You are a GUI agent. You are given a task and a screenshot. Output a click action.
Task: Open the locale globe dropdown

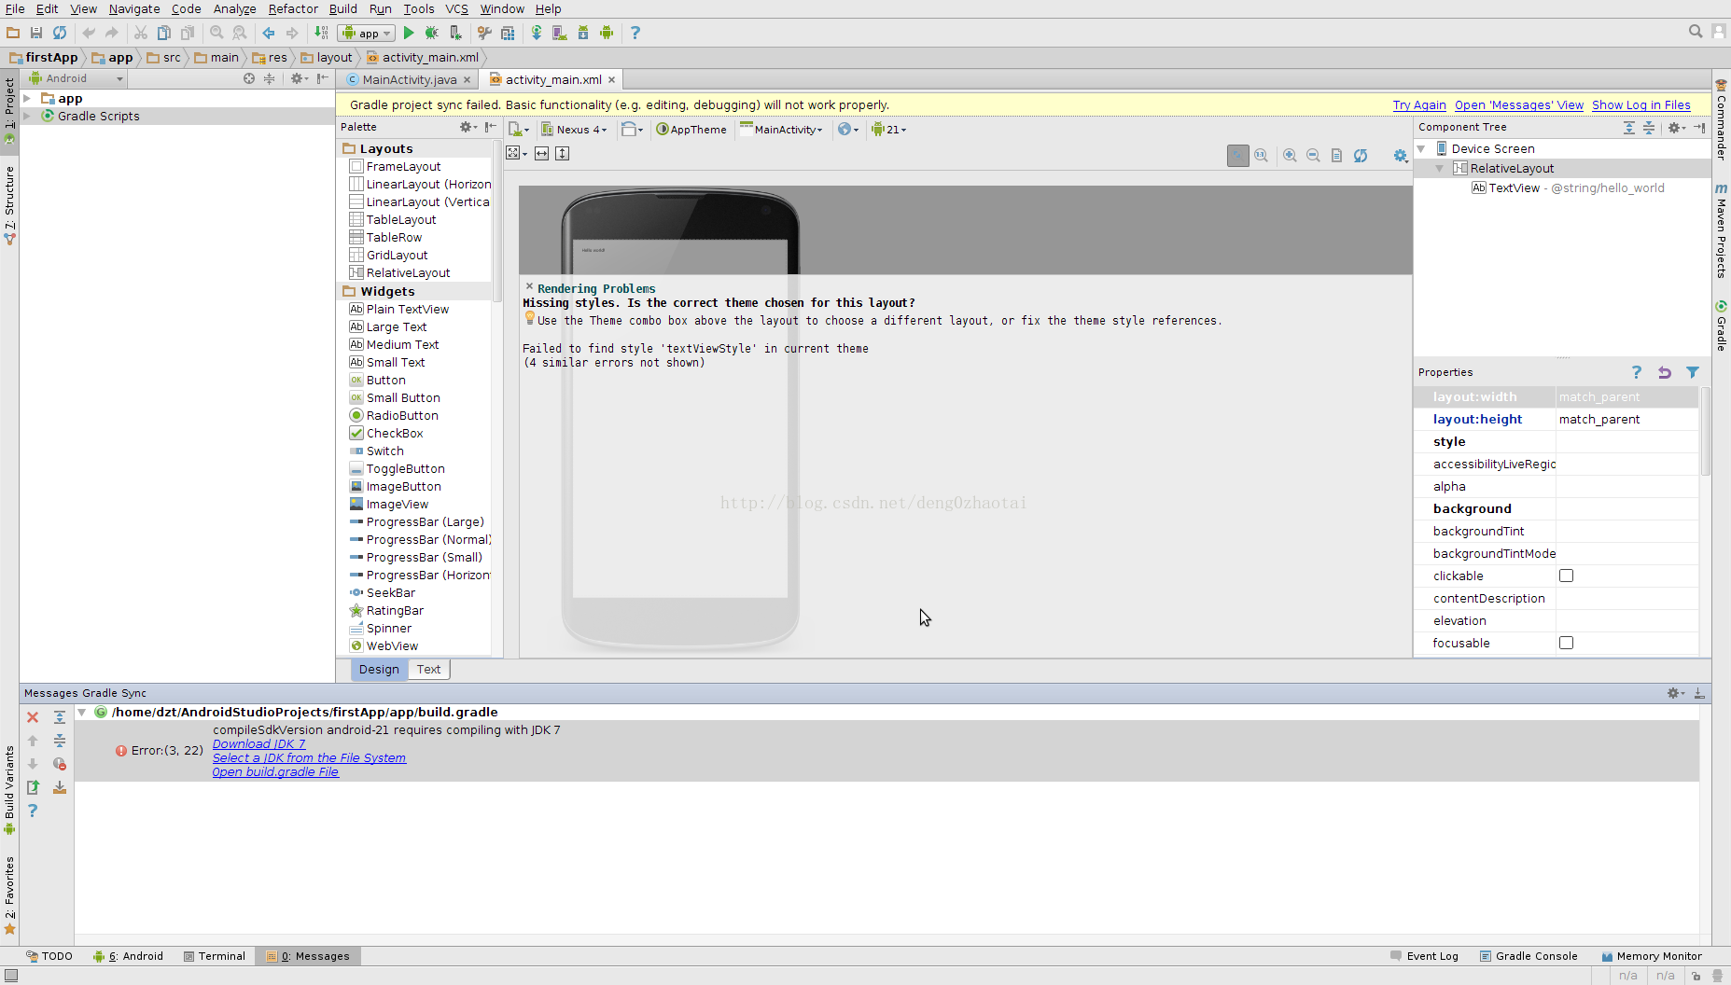pos(847,130)
